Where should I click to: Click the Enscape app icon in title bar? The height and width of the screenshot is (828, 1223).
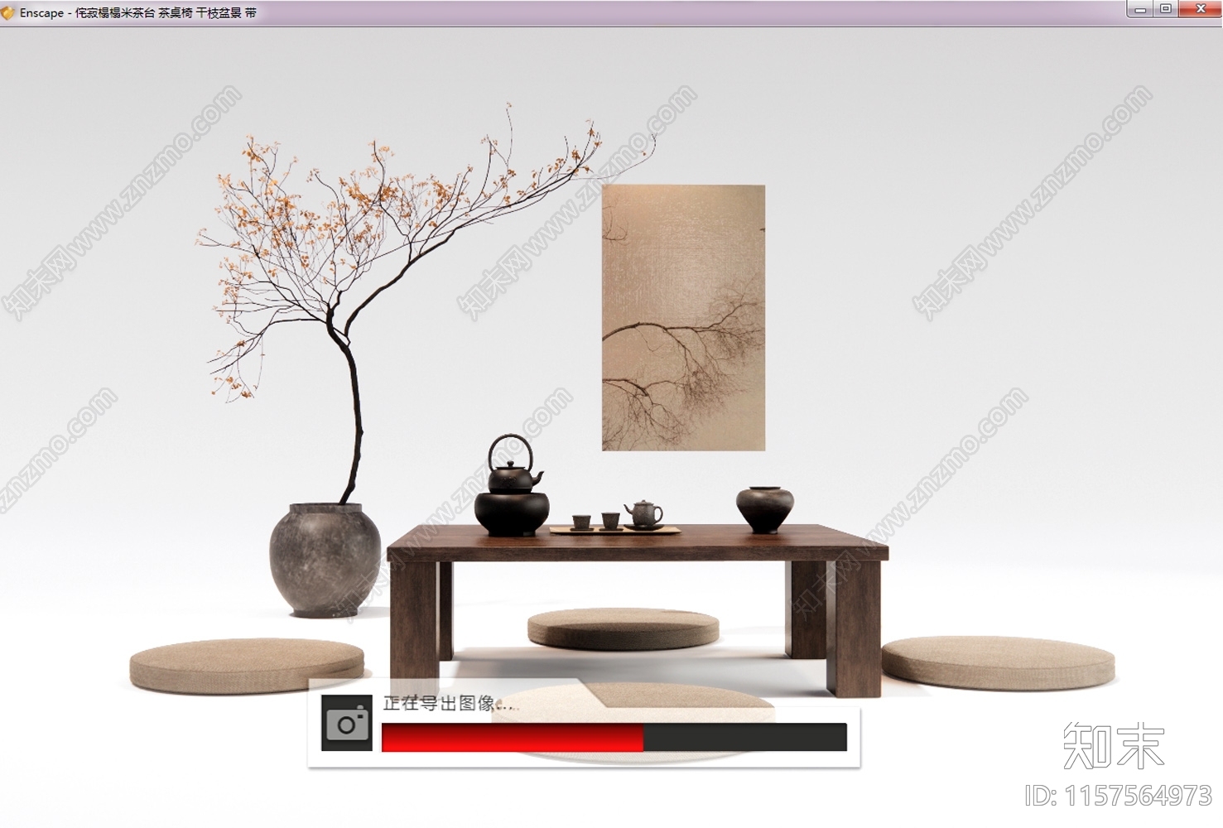(x=8, y=13)
